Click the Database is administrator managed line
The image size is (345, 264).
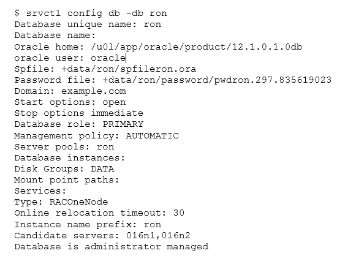111,247
